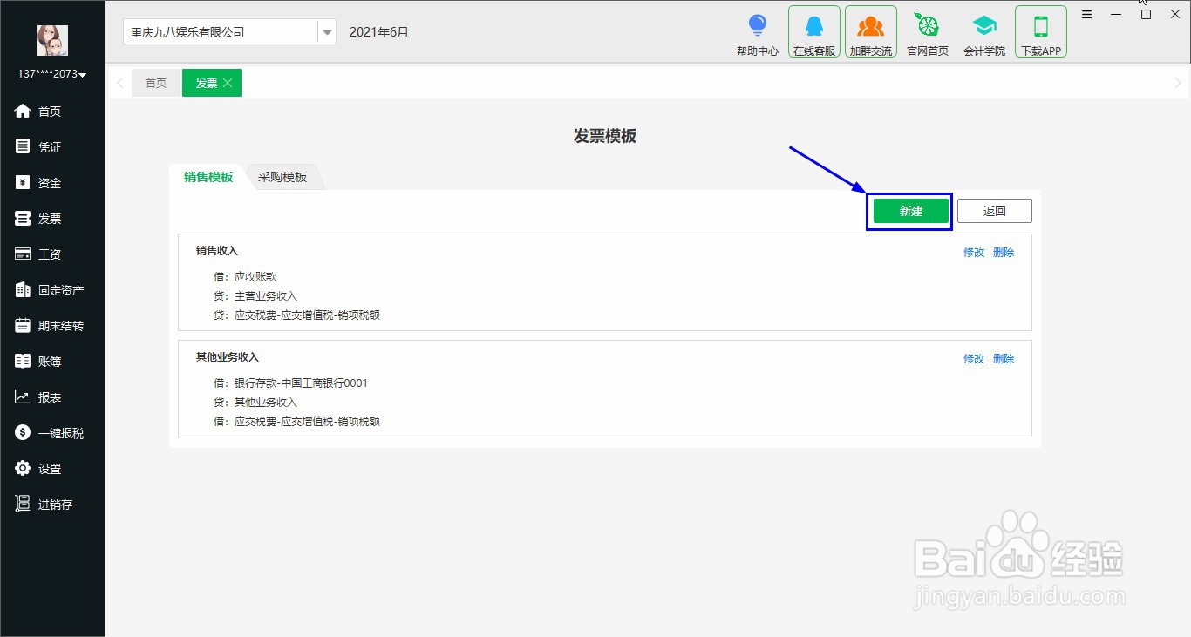This screenshot has height=637, width=1191.
Task: Open the hamburger menu at top right
Action: [x=1086, y=14]
